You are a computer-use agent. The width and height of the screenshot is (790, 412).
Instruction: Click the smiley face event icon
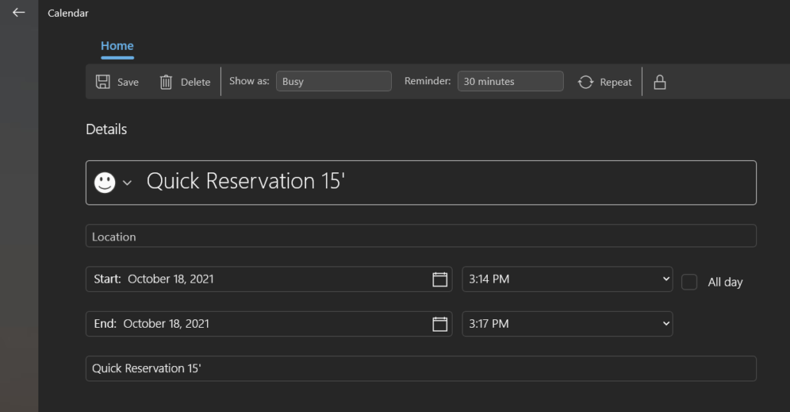pyautogui.click(x=104, y=182)
